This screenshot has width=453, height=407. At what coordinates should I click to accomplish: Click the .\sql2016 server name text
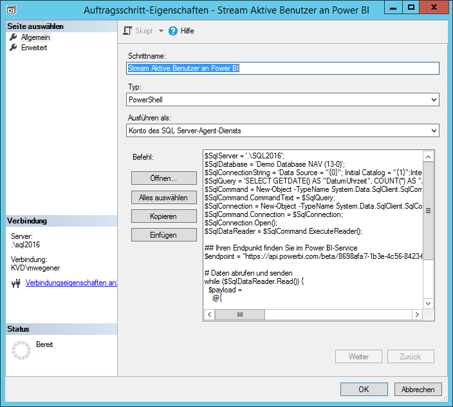(26, 245)
